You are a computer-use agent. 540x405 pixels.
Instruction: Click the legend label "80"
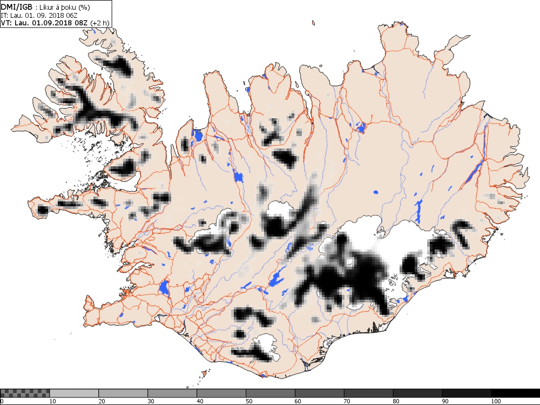tap(396, 401)
